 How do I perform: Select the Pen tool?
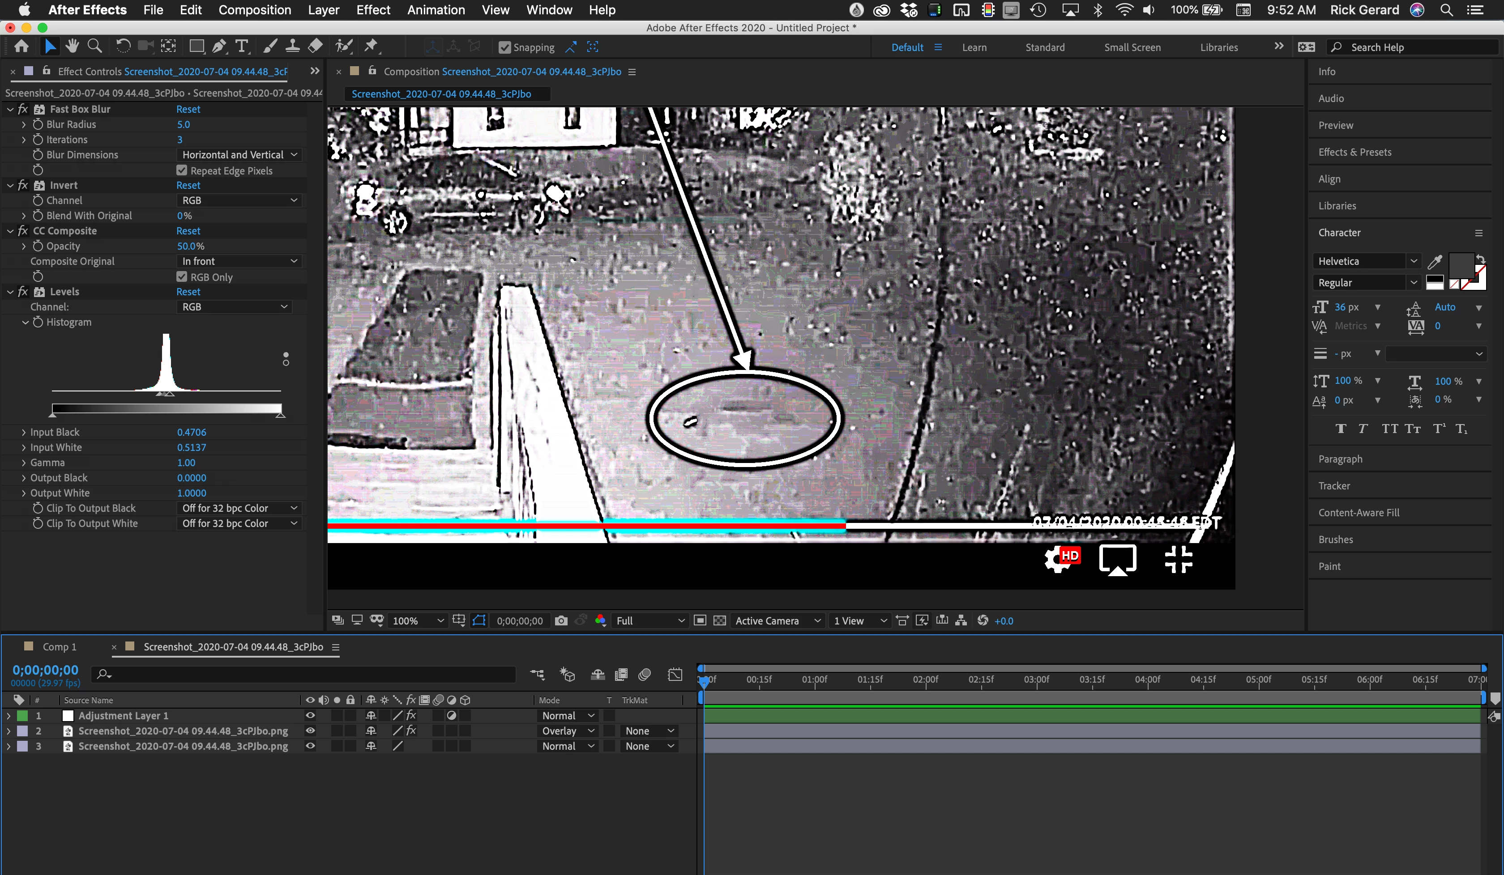tap(219, 46)
